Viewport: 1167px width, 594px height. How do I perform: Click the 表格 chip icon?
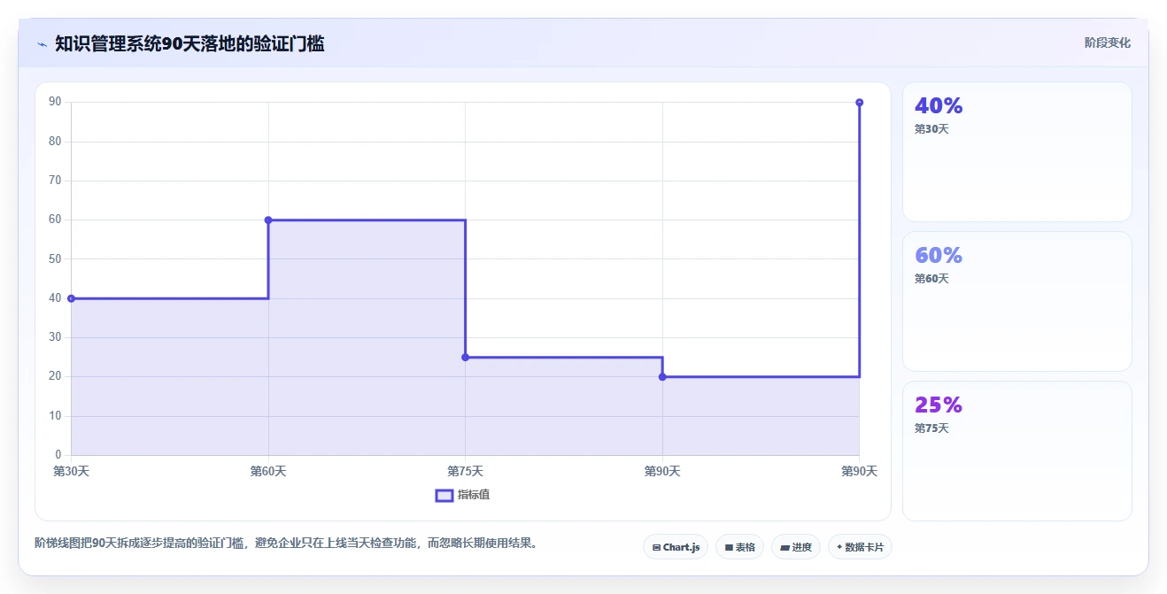pos(729,548)
